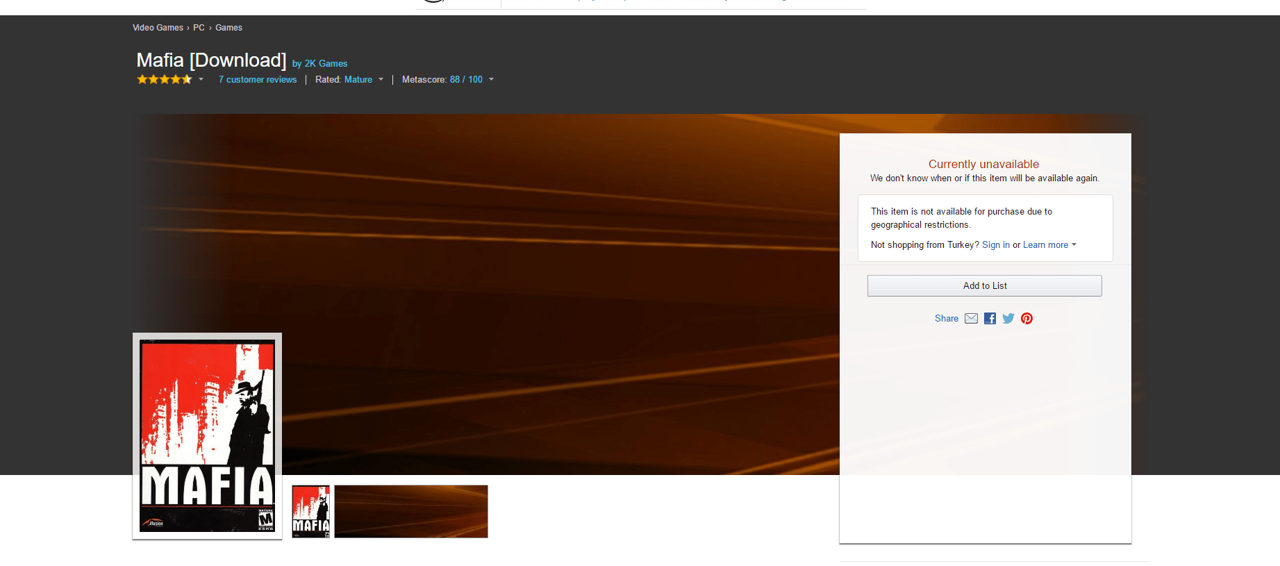This screenshot has height=566, width=1280.
Task: Read the 7 customer reviews
Action: click(x=258, y=79)
